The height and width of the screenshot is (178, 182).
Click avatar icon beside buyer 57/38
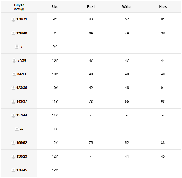[x=14, y=60]
